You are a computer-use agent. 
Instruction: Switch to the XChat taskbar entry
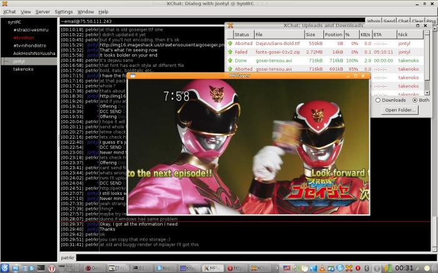coord(260,268)
